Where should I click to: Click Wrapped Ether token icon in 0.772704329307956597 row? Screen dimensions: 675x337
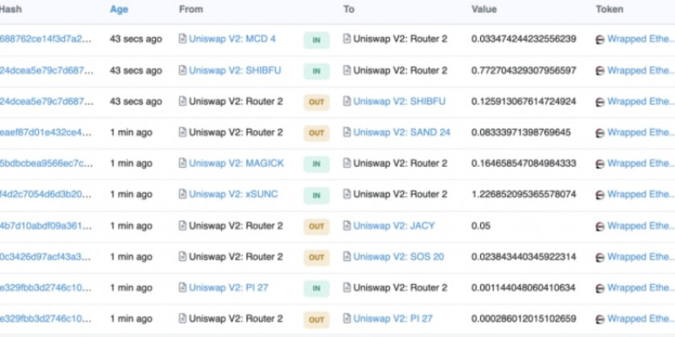(x=600, y=71)
